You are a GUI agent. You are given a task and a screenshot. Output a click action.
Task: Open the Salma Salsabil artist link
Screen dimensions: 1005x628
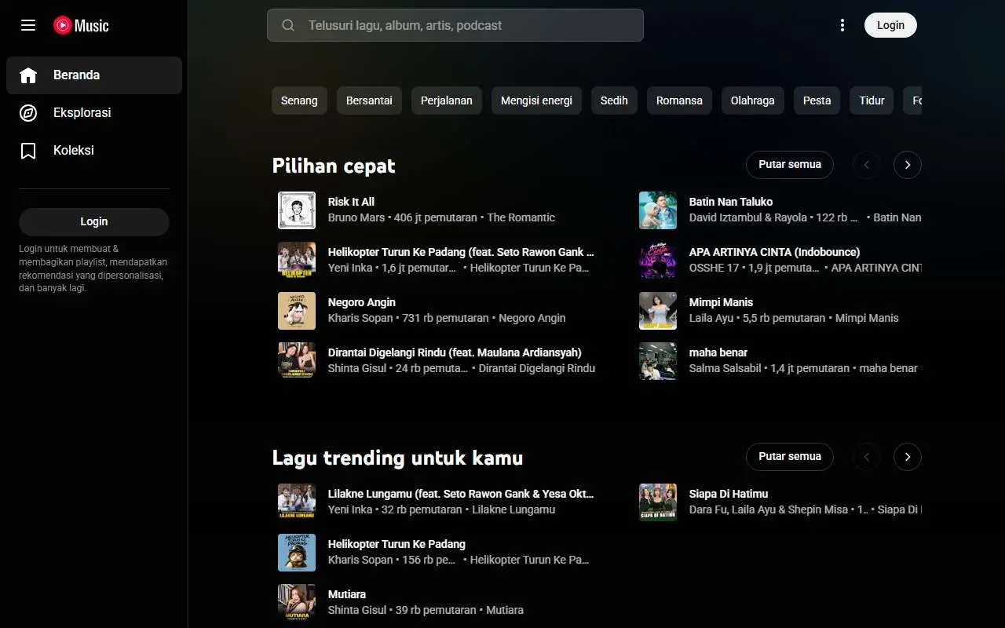(725, 368)
